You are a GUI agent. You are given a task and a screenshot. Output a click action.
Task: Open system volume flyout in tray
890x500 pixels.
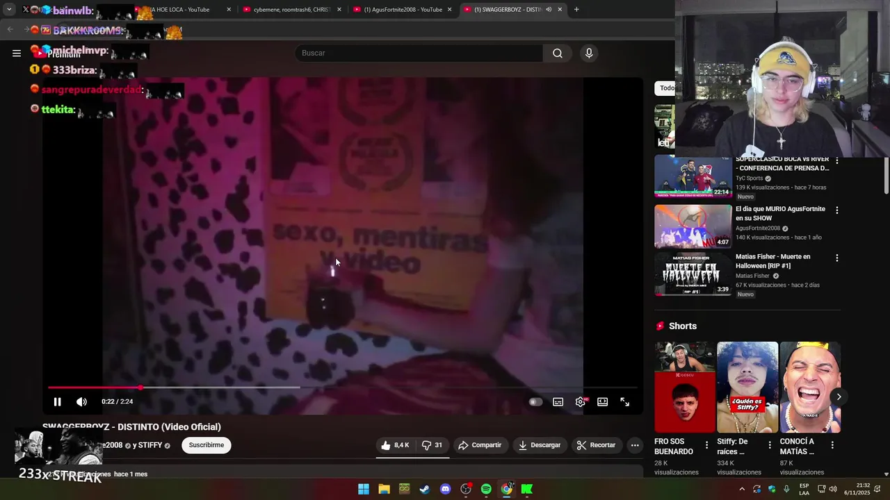coord(833,489)
